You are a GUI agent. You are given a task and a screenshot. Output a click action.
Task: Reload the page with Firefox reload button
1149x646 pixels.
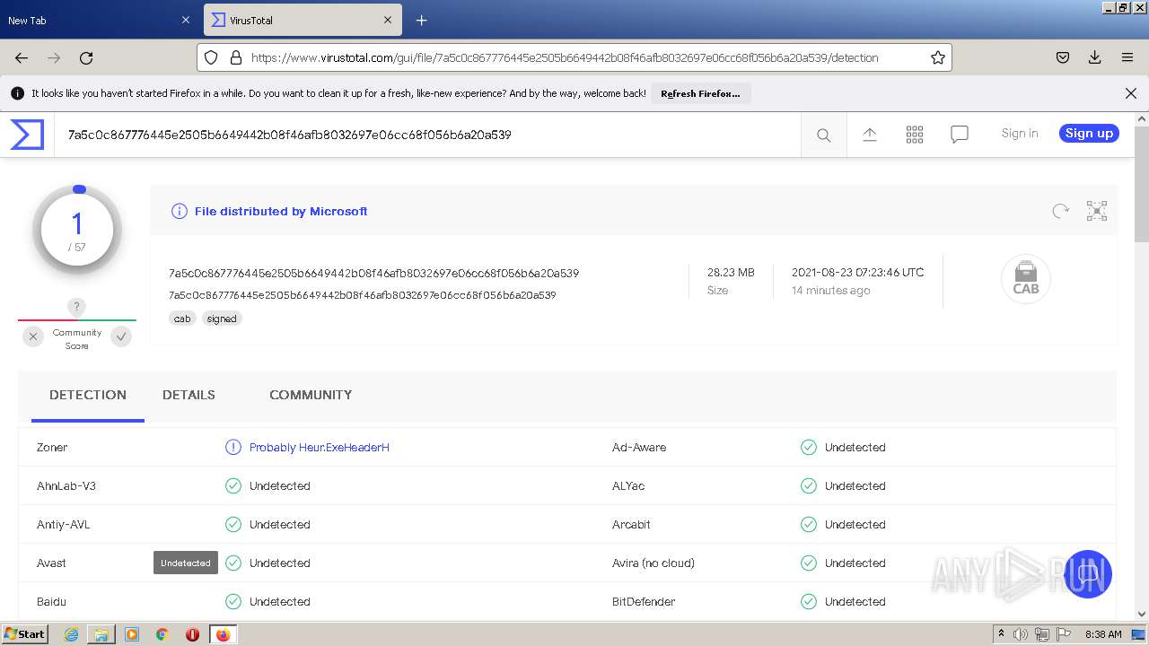(86, 57)
